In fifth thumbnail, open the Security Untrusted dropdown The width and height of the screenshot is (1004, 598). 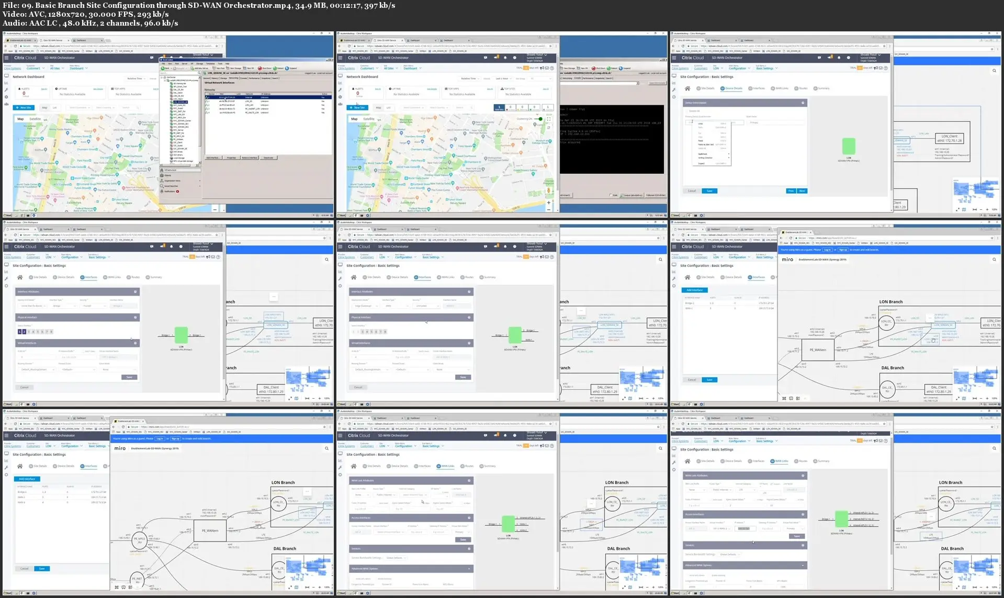tap(426, 306)
